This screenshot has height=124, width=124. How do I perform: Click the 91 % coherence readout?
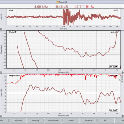[90, 7]
